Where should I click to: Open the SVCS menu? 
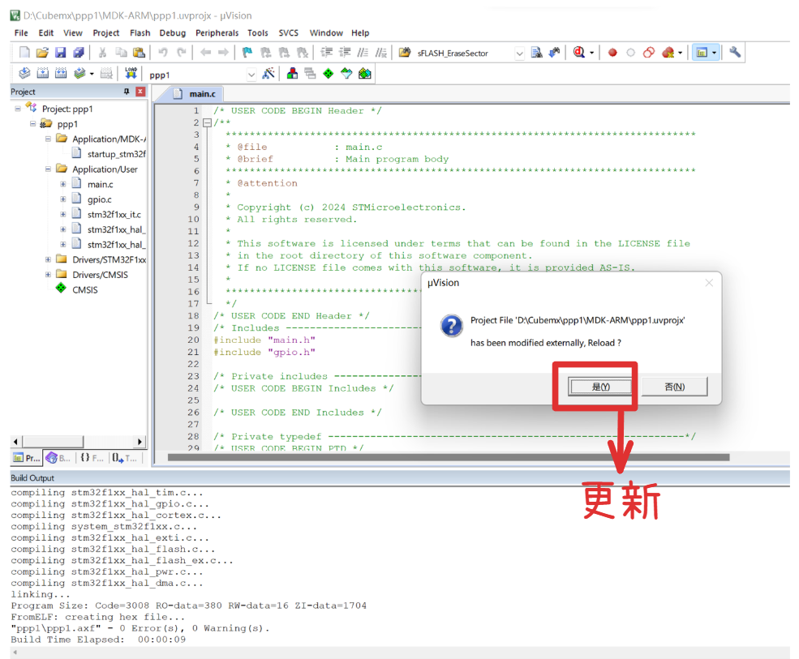click(x=288, y=32)
